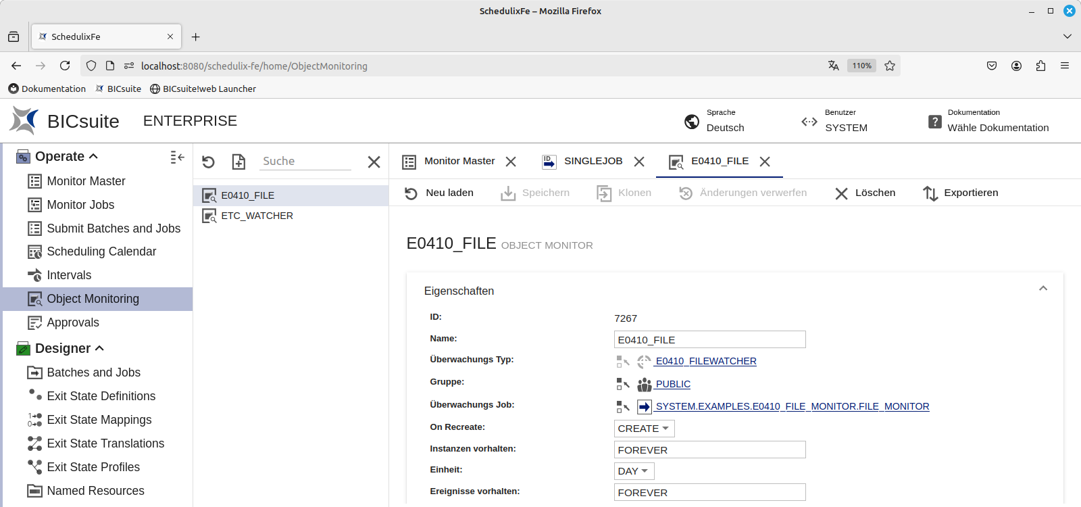Select Object Monitoring in sidebar
Viewport: 1081px width, 507px height.
[x=97, y=299]
